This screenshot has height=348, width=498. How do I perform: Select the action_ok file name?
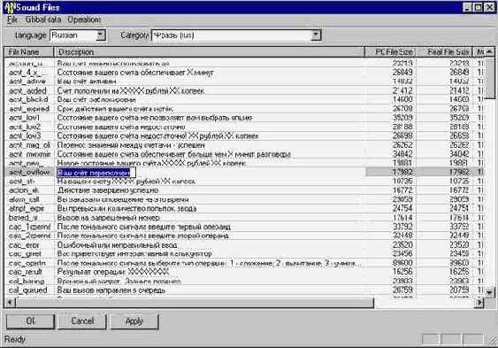tap(24, 190)
